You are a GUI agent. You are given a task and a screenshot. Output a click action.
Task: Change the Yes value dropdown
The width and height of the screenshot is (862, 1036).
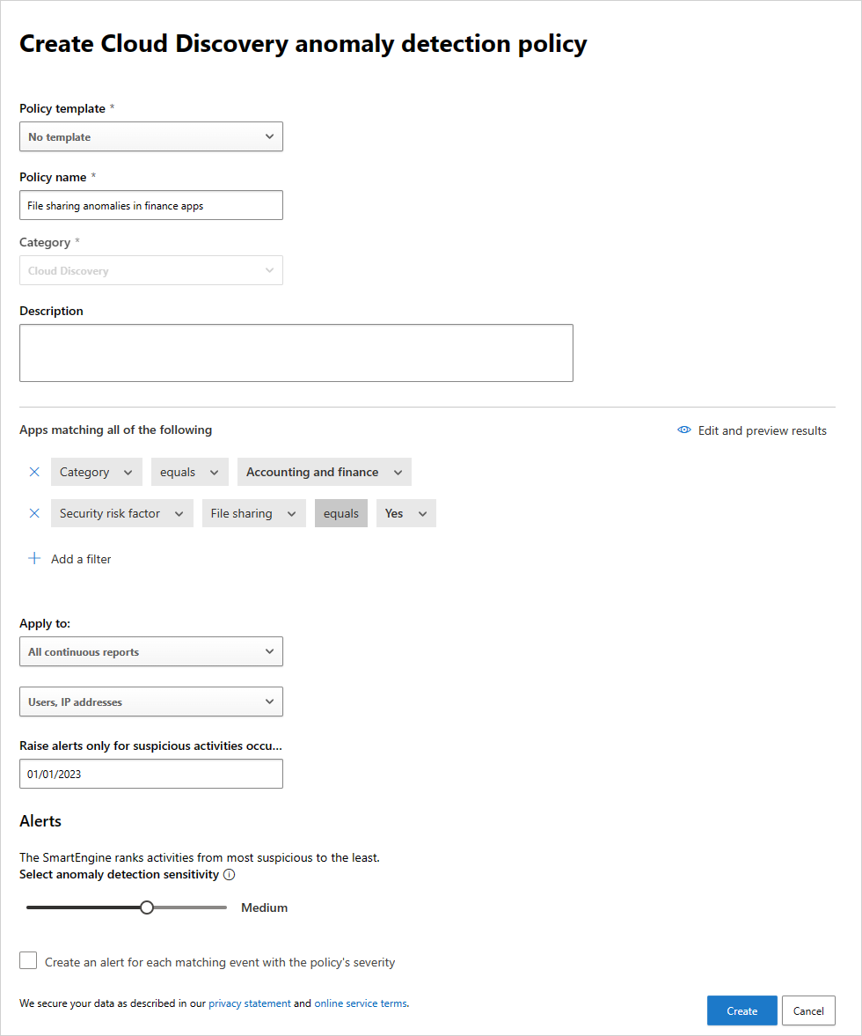[x=405, y=513]
